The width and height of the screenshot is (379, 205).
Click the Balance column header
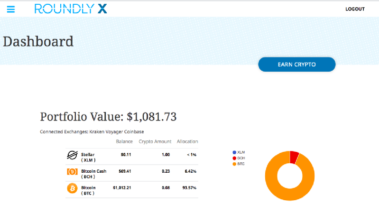[124, 141]
